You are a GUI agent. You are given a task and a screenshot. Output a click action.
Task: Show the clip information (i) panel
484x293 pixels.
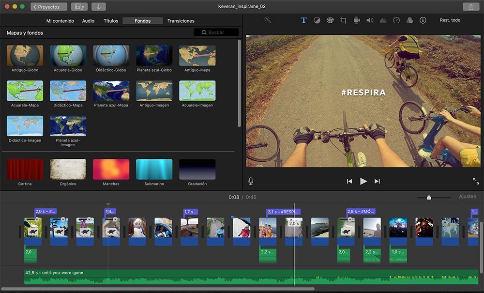[x=423, y=20]
